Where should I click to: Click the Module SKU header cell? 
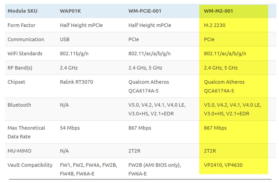coord(22,11)
